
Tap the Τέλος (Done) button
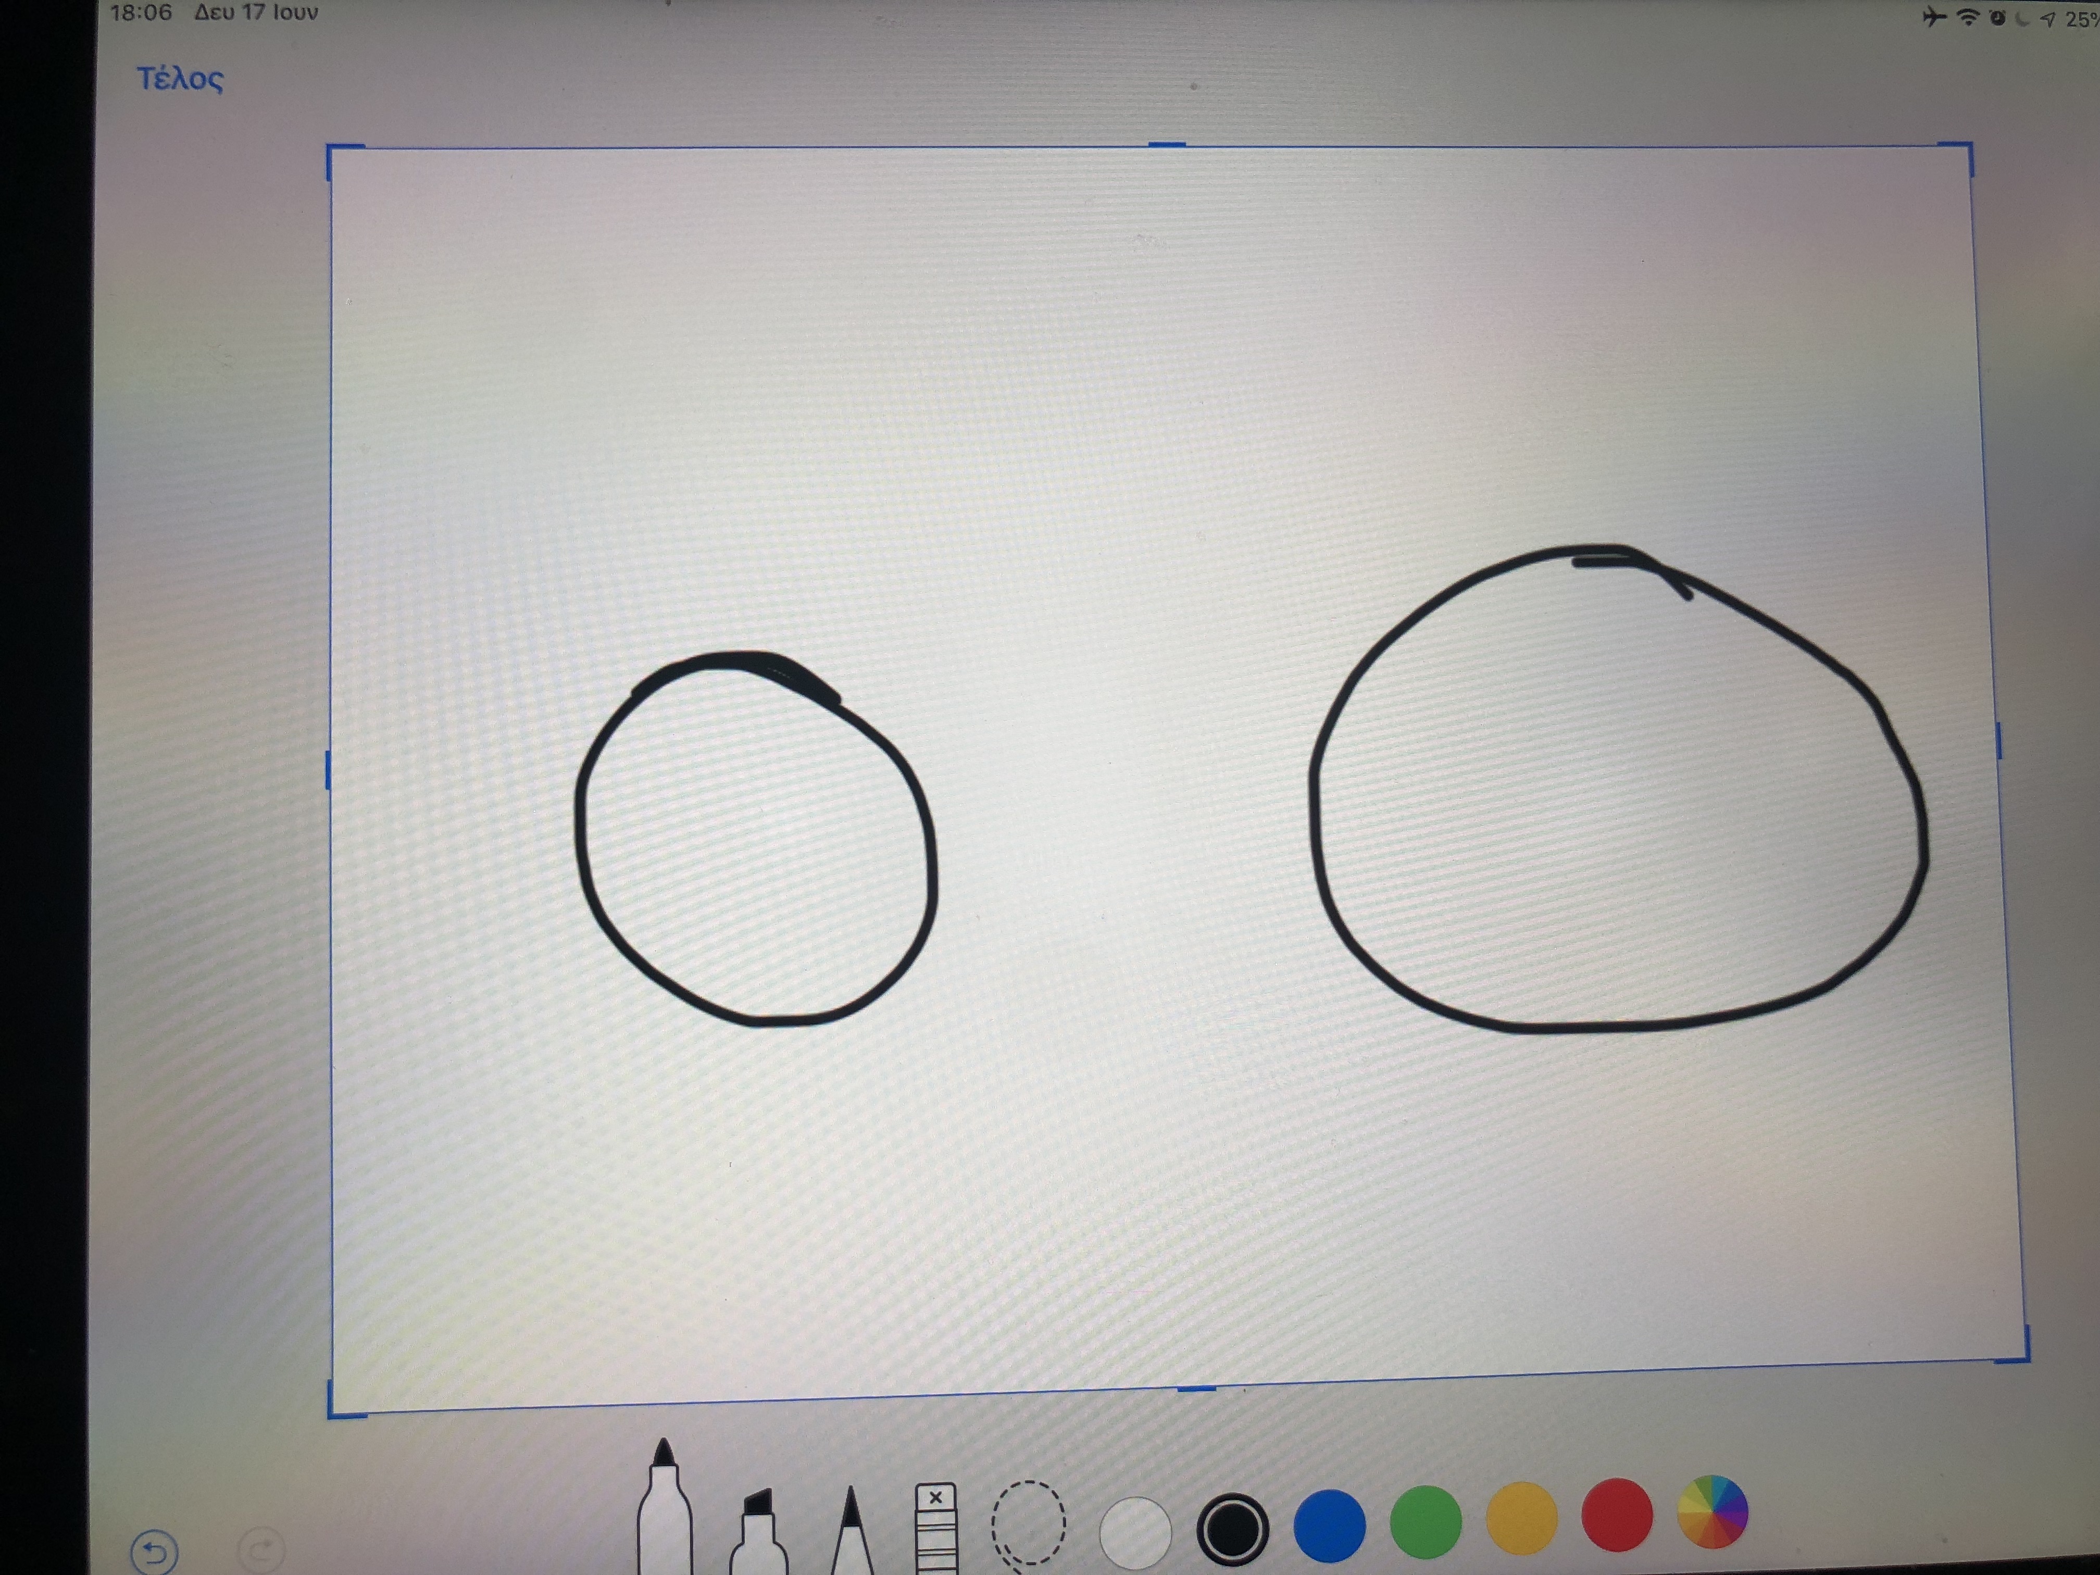click(x=180, y=79)
